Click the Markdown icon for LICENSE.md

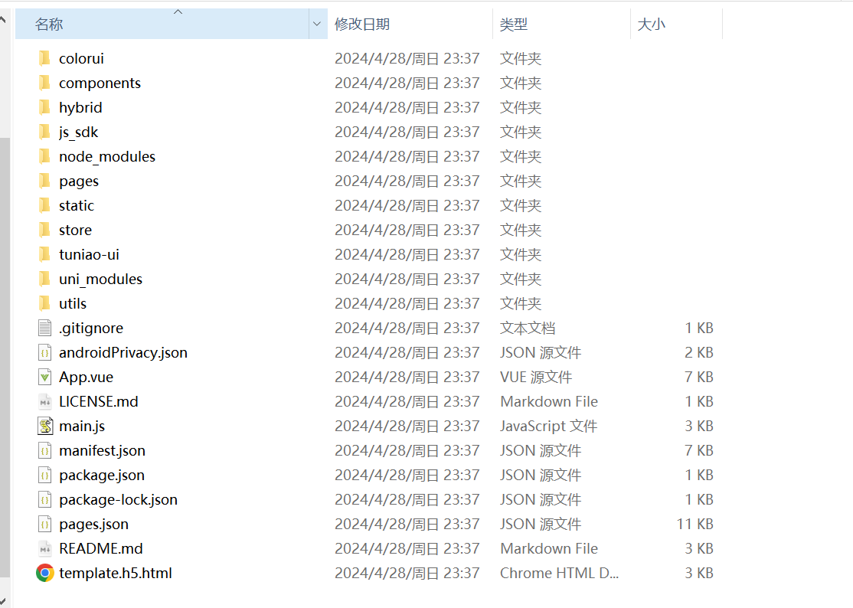45,401
